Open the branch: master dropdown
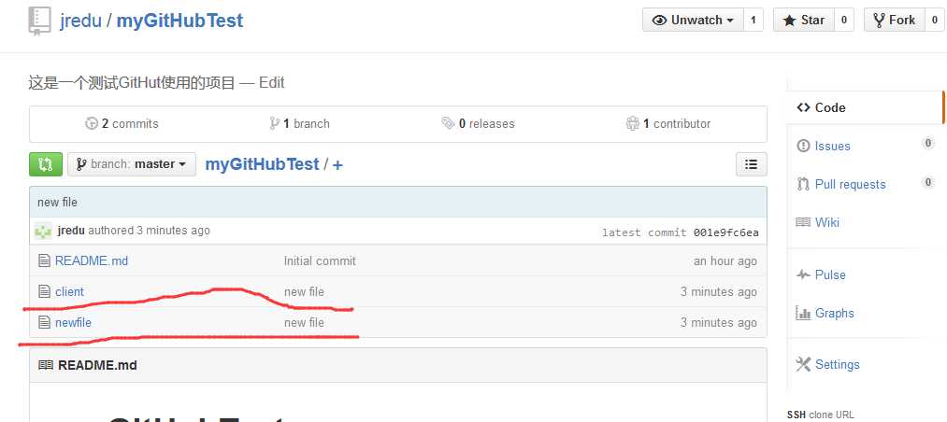947x422 pixels. pyautogui.click(x=132, y=164)
